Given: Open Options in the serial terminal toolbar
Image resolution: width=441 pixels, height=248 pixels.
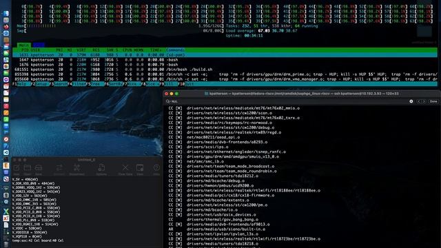Looking at the screenshot, I should click(x=101, y=170).
